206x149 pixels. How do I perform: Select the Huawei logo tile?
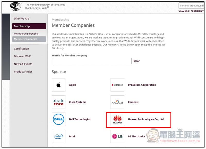pyautogui.click(x=117, y=119)
